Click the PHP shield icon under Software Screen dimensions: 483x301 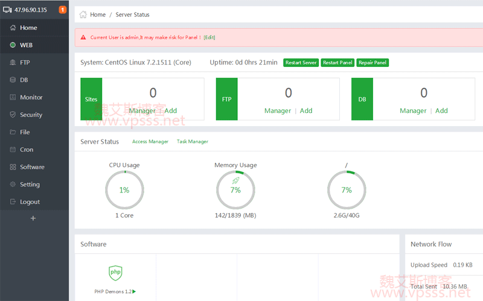click(x=115, y=273)
